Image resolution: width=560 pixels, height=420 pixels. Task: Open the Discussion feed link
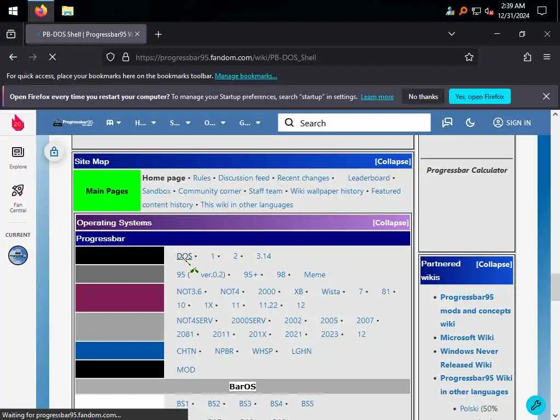coord(244,178)
